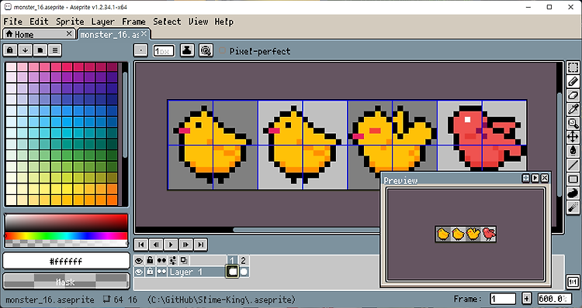Toggle visibility of all layers in timeline header
The height and width of the screenshot is (308, 582).
(x=139, y=261)
